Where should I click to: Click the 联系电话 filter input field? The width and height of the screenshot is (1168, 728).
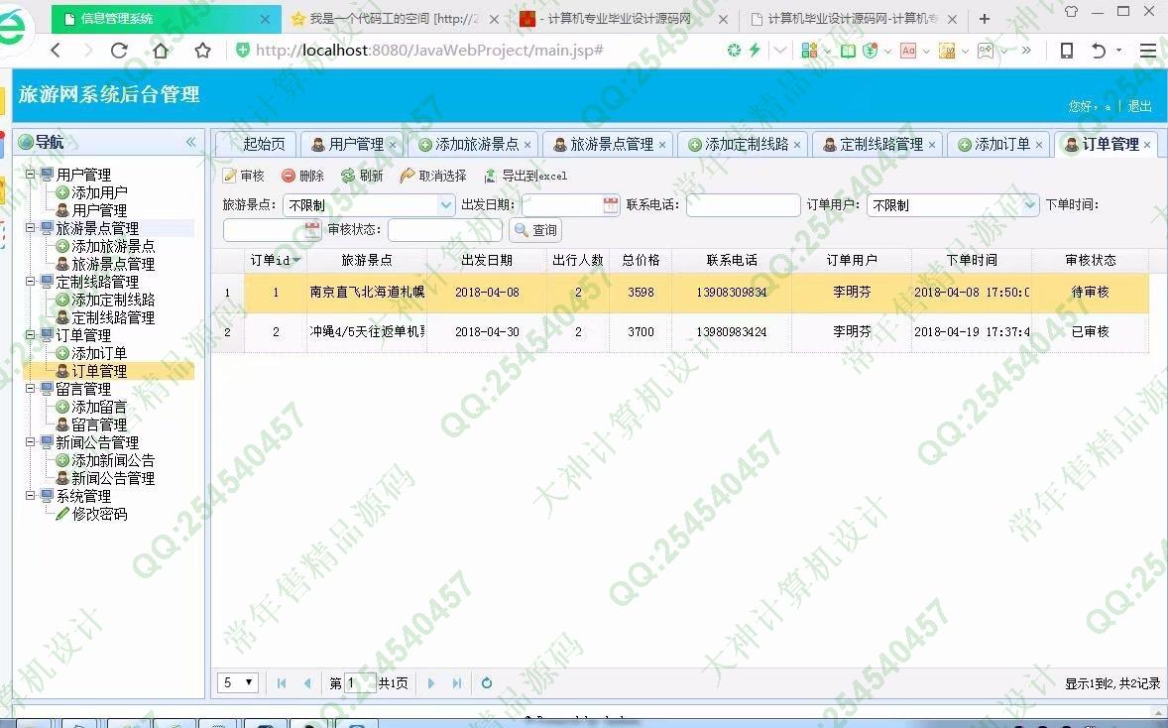tap(743, 205)
